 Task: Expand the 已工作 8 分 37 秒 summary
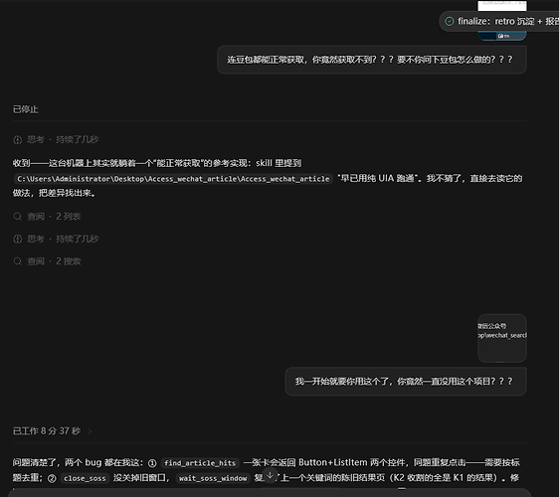(x=52, y=431)
